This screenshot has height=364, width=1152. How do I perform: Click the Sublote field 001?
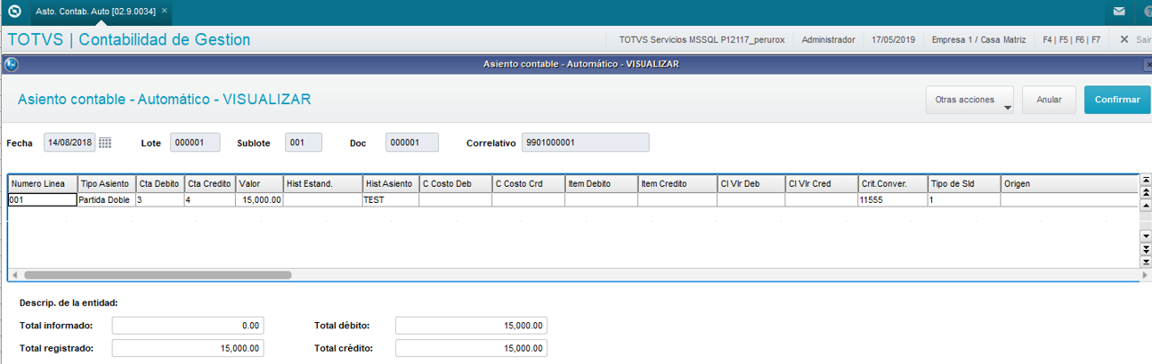304,142
